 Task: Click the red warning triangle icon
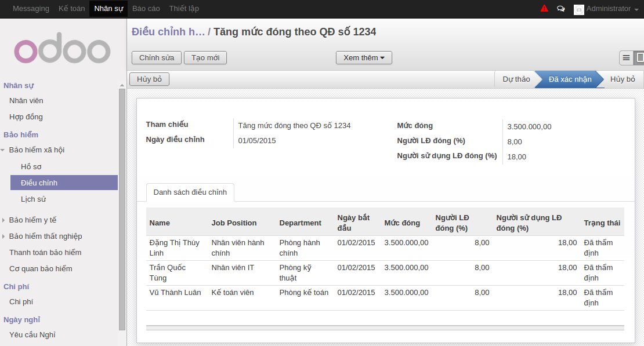pos(544,9)
